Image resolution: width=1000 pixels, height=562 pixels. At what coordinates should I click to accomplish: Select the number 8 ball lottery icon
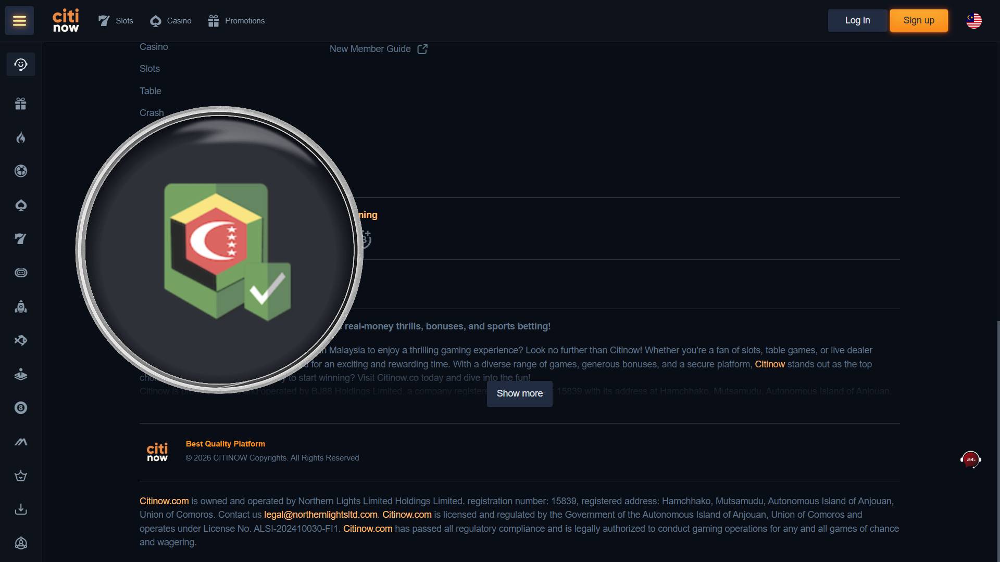(x=21, y=408)
